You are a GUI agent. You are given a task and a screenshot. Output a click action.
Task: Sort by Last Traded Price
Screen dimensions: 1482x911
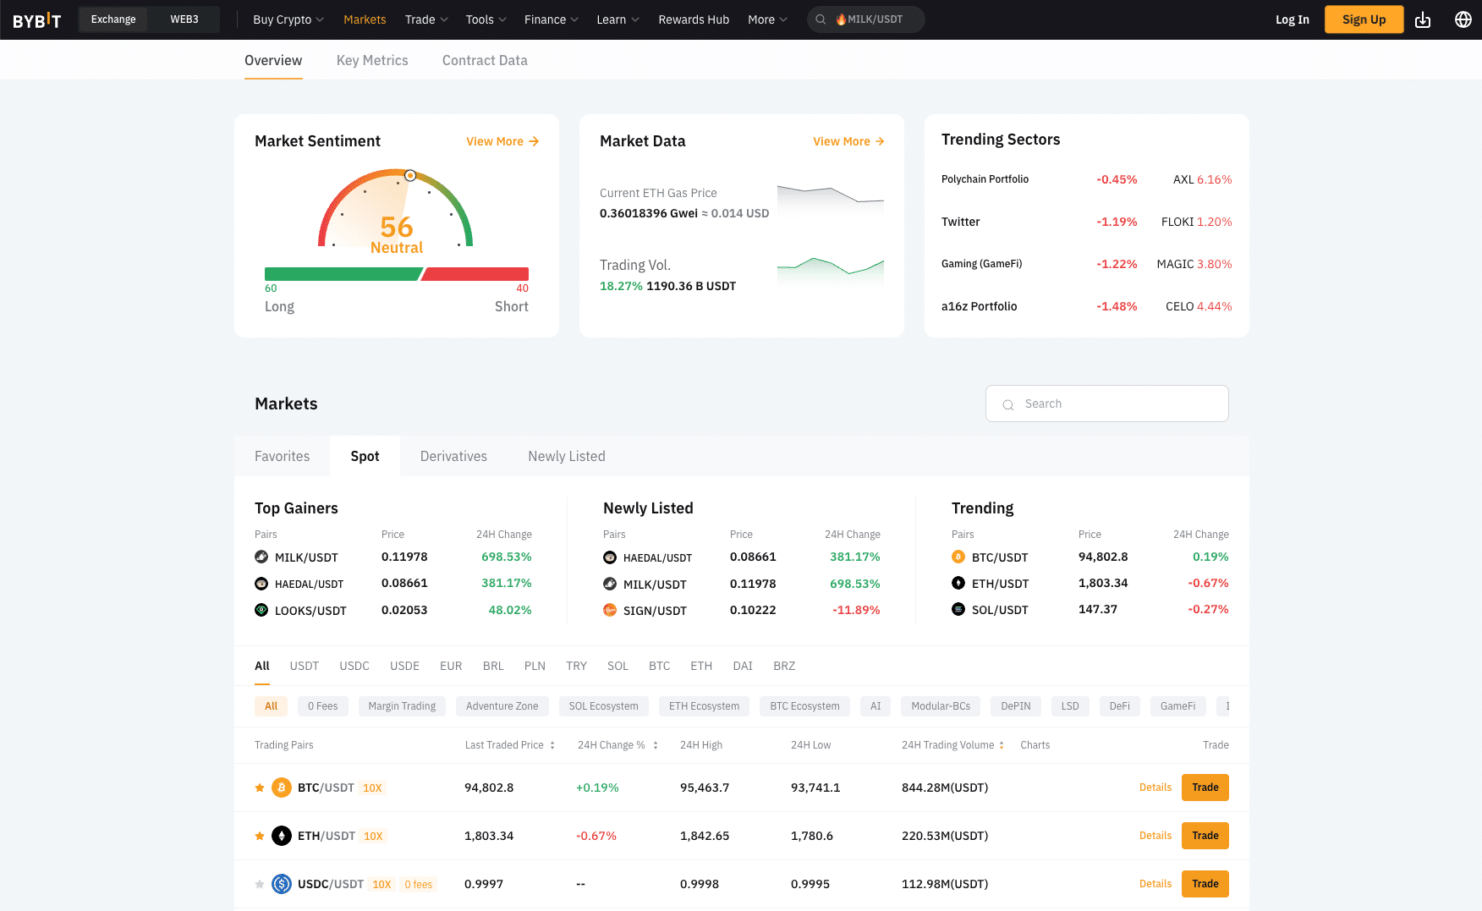coord(510,745)
